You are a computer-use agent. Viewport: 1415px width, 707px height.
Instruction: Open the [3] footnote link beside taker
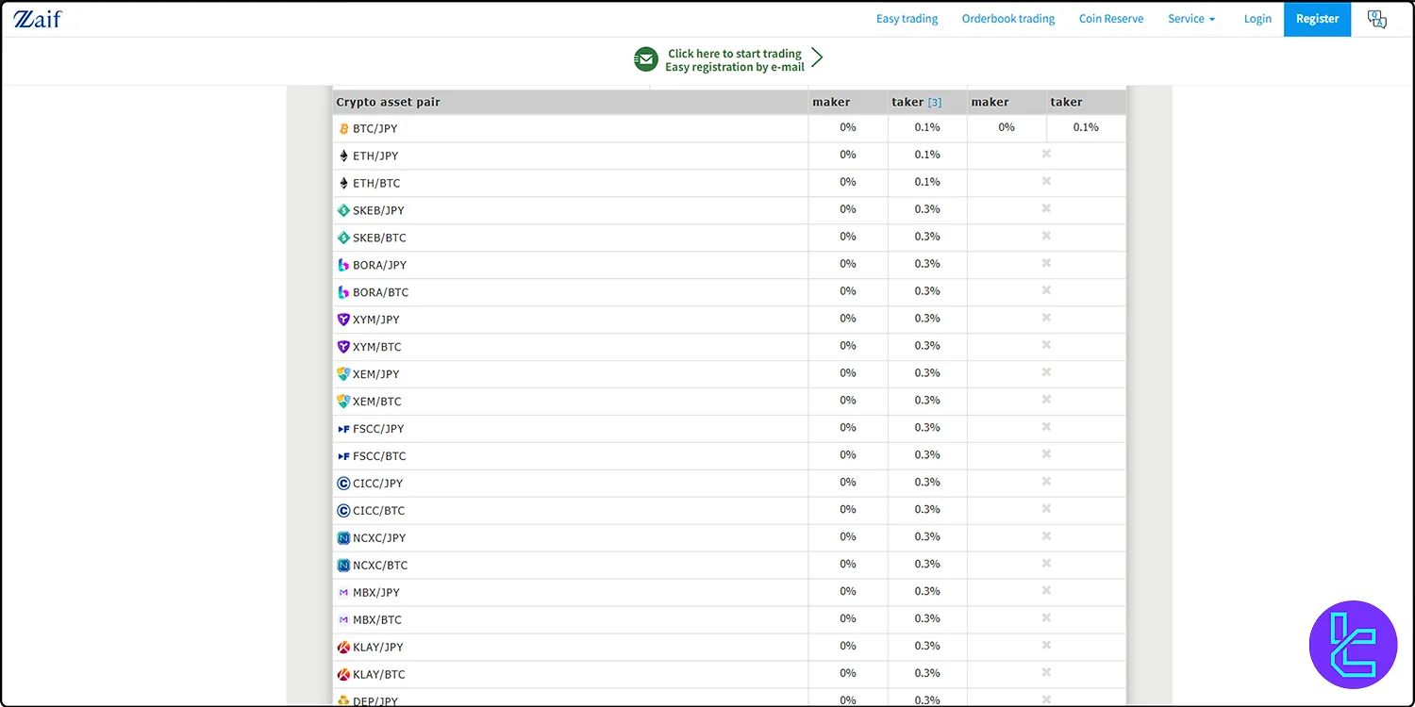point(935,103)
